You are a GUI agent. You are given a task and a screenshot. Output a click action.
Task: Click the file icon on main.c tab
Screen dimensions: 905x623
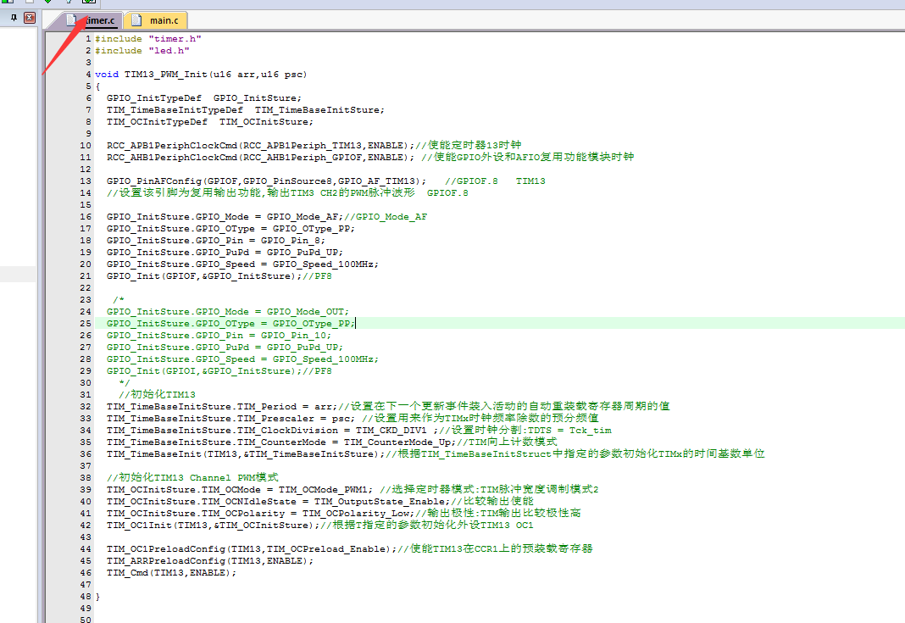[x=134, y=20]
